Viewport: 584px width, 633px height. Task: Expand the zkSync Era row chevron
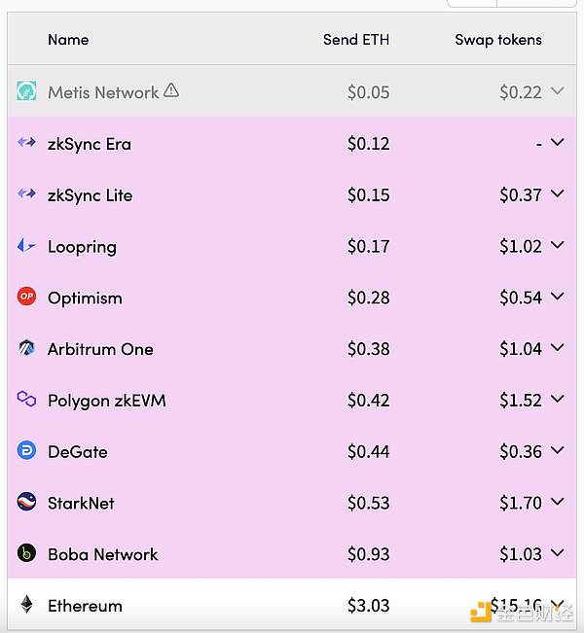point(557,143)
